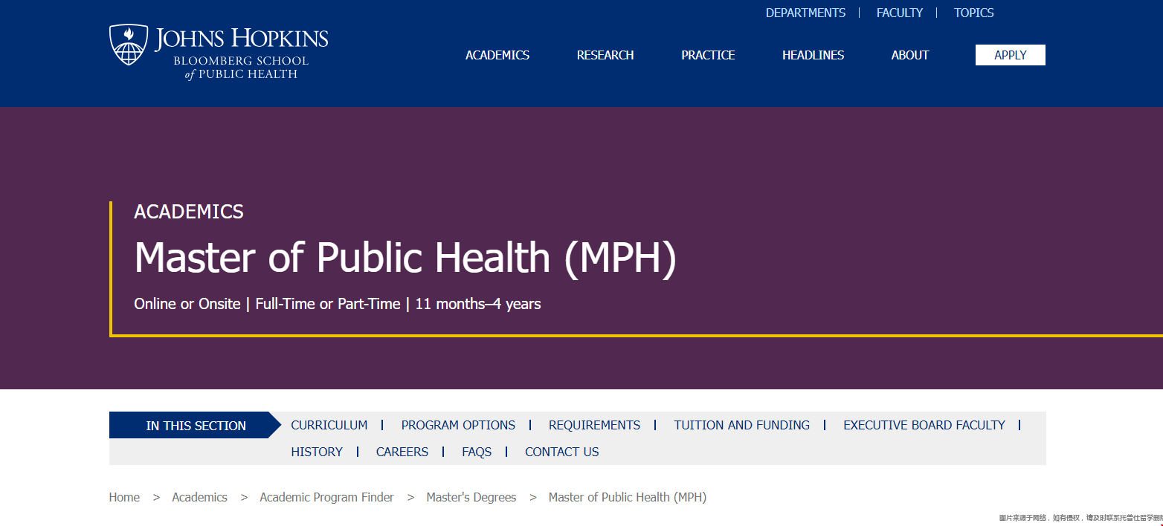This screenshot has width=1163, height=526.
Task: Open the Headlines main menu
Action: tap(813, 55)
